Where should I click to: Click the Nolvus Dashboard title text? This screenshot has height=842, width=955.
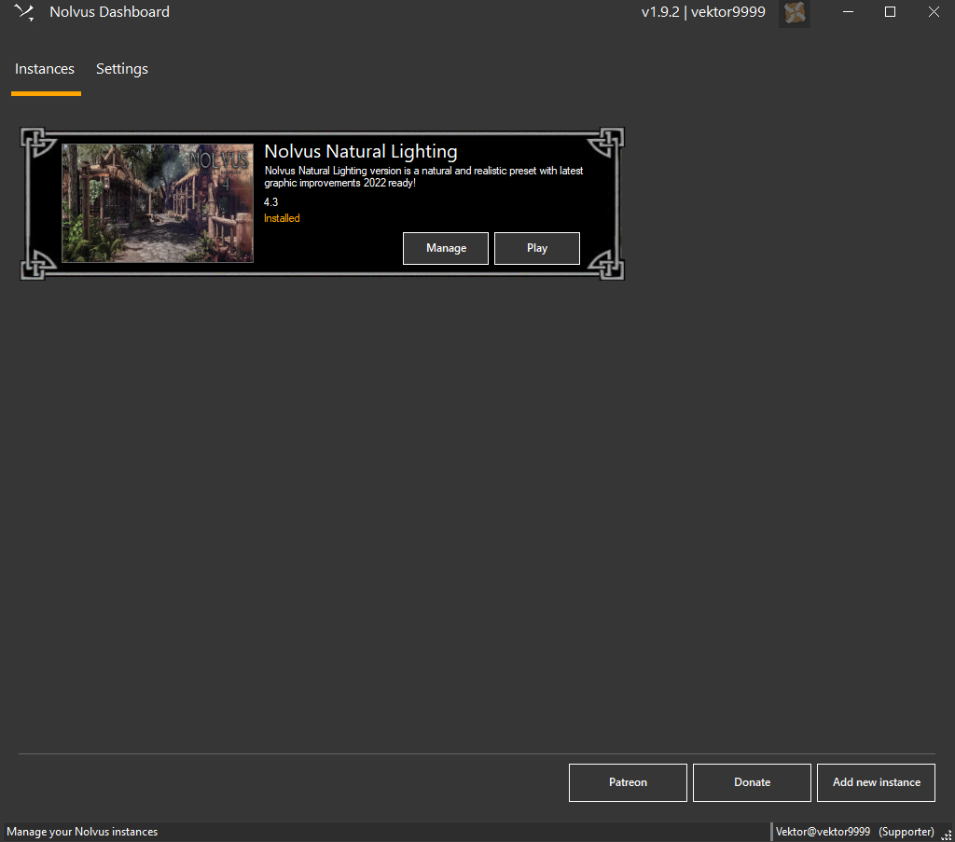110,12
